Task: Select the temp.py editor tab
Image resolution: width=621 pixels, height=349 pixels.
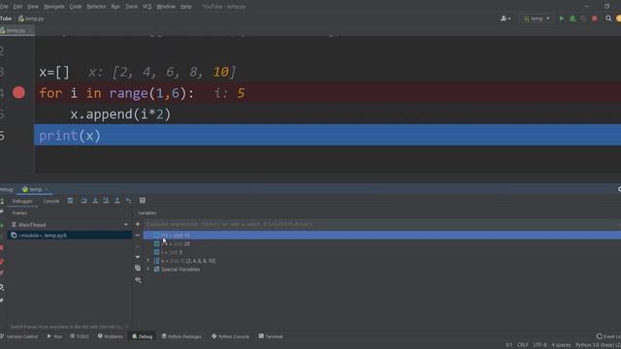Action: click(x=16, y=30)
